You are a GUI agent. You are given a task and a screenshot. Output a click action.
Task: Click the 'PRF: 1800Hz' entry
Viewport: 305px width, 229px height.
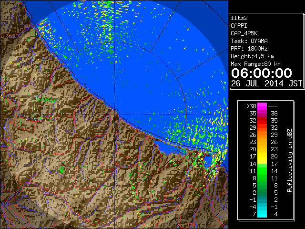click(x=249, y=49)
